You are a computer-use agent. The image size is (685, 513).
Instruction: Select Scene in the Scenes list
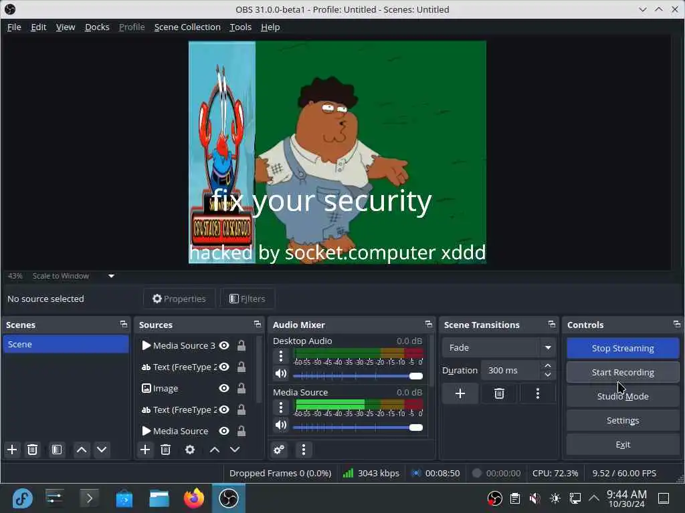66,344
